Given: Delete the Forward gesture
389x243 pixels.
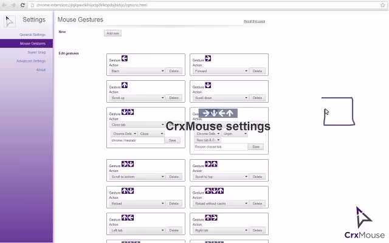Looking at the screenshot, I should [x=257, y=71].
